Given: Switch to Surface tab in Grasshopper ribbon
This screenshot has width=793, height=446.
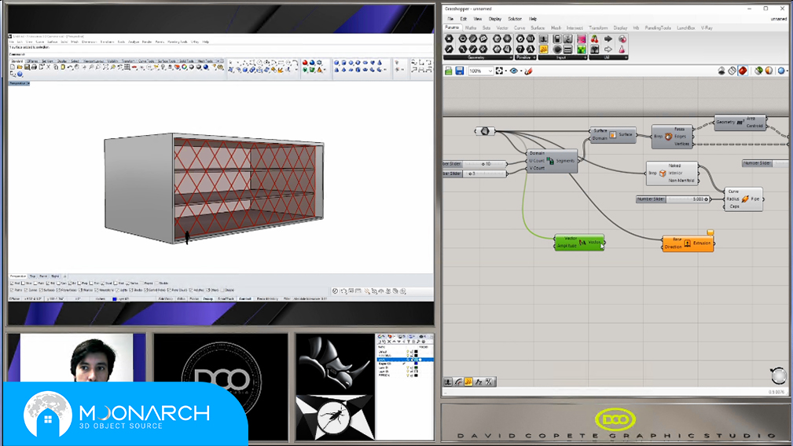Looking at the screenshot, I should (x=538, y=27).
